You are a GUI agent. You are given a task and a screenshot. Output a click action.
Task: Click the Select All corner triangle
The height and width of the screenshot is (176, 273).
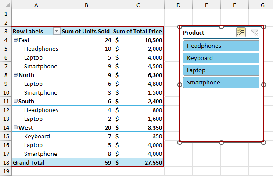tap(5, 5)
